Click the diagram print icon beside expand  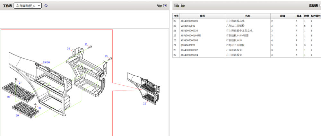pyautogui.click(x=159, y=6)
